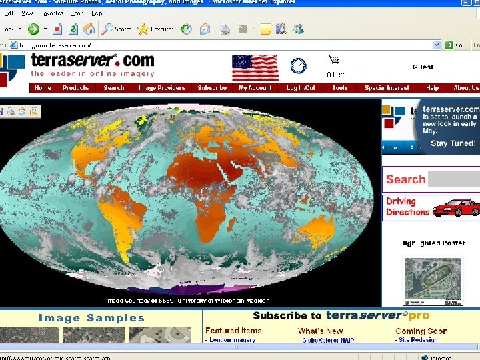The width and height of the screenshot is (480, 360).
Task: Go to the Home navigation tab
Action: [x=43, y=88]
